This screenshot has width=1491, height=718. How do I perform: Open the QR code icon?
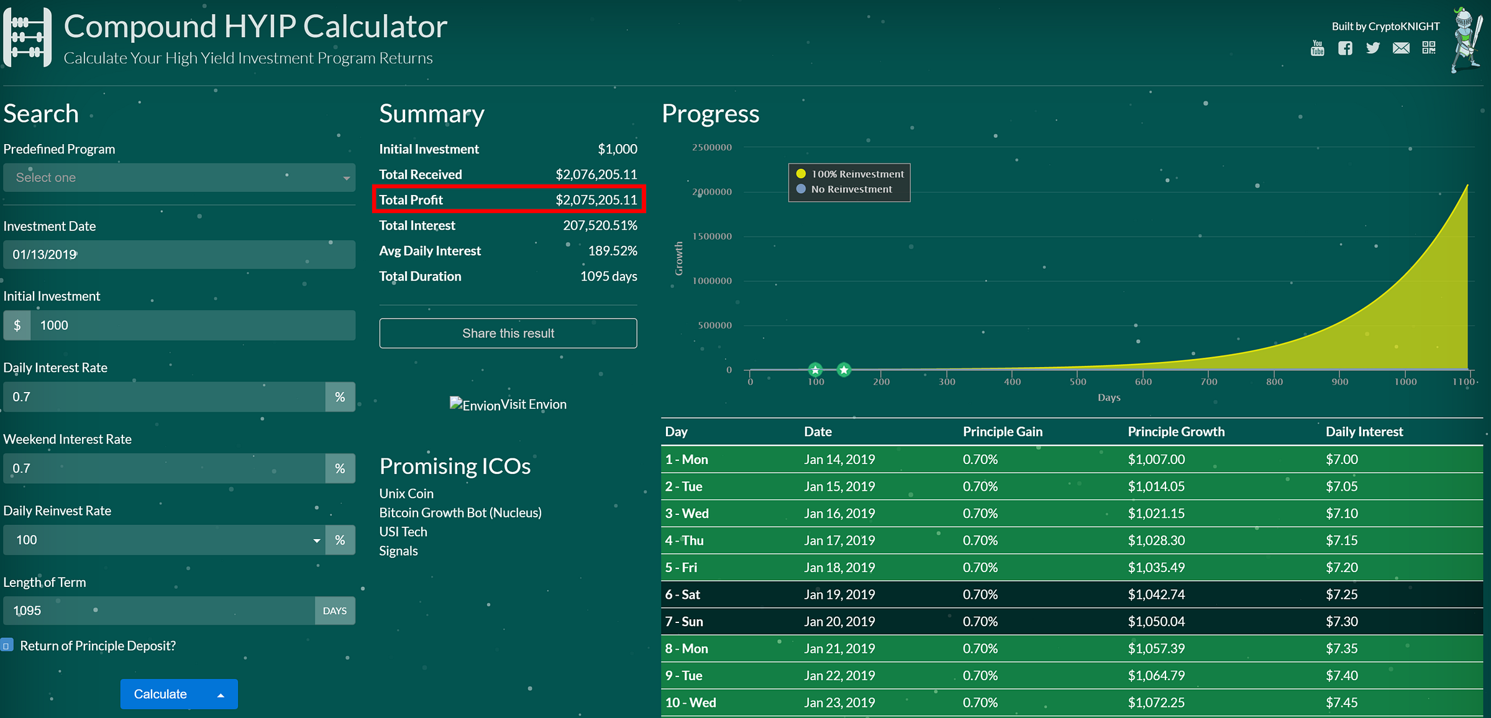tap(1429, 48)
